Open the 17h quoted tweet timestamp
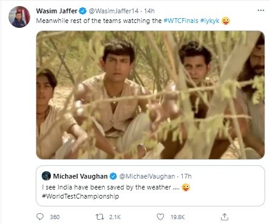 pyautogui.click(x=186, y=176)
